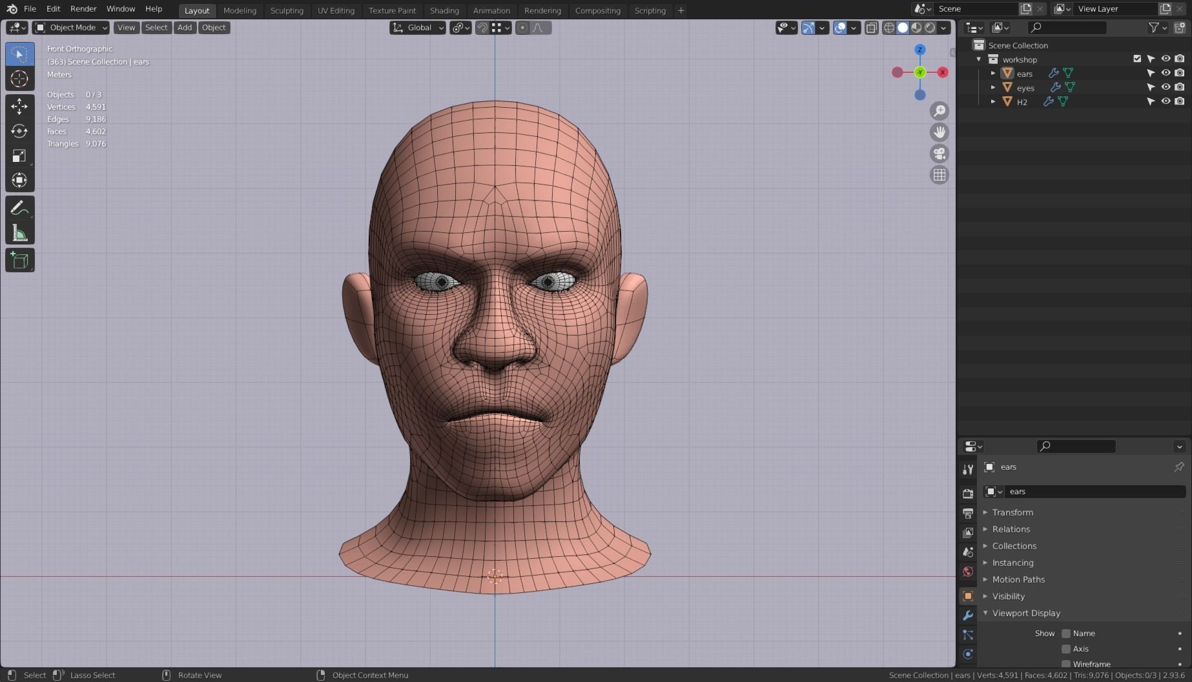Click the zoom view gizmo icon
This screenshot has width=1192, height=682.
click(x=940, y=111)
